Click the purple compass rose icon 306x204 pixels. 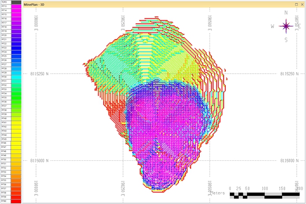[x=286, y=26]
